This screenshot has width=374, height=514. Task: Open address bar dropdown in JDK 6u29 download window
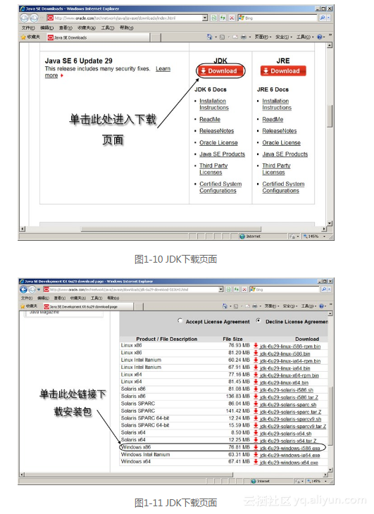tap(220, 289)
